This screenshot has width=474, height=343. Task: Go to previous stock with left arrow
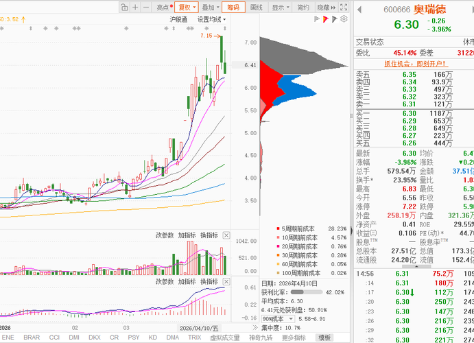pyautogui.click(x=359, y=10)
